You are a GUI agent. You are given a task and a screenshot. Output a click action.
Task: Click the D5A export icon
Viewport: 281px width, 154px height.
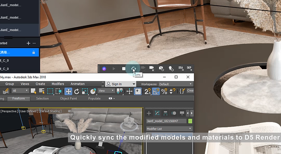point(181,68)
